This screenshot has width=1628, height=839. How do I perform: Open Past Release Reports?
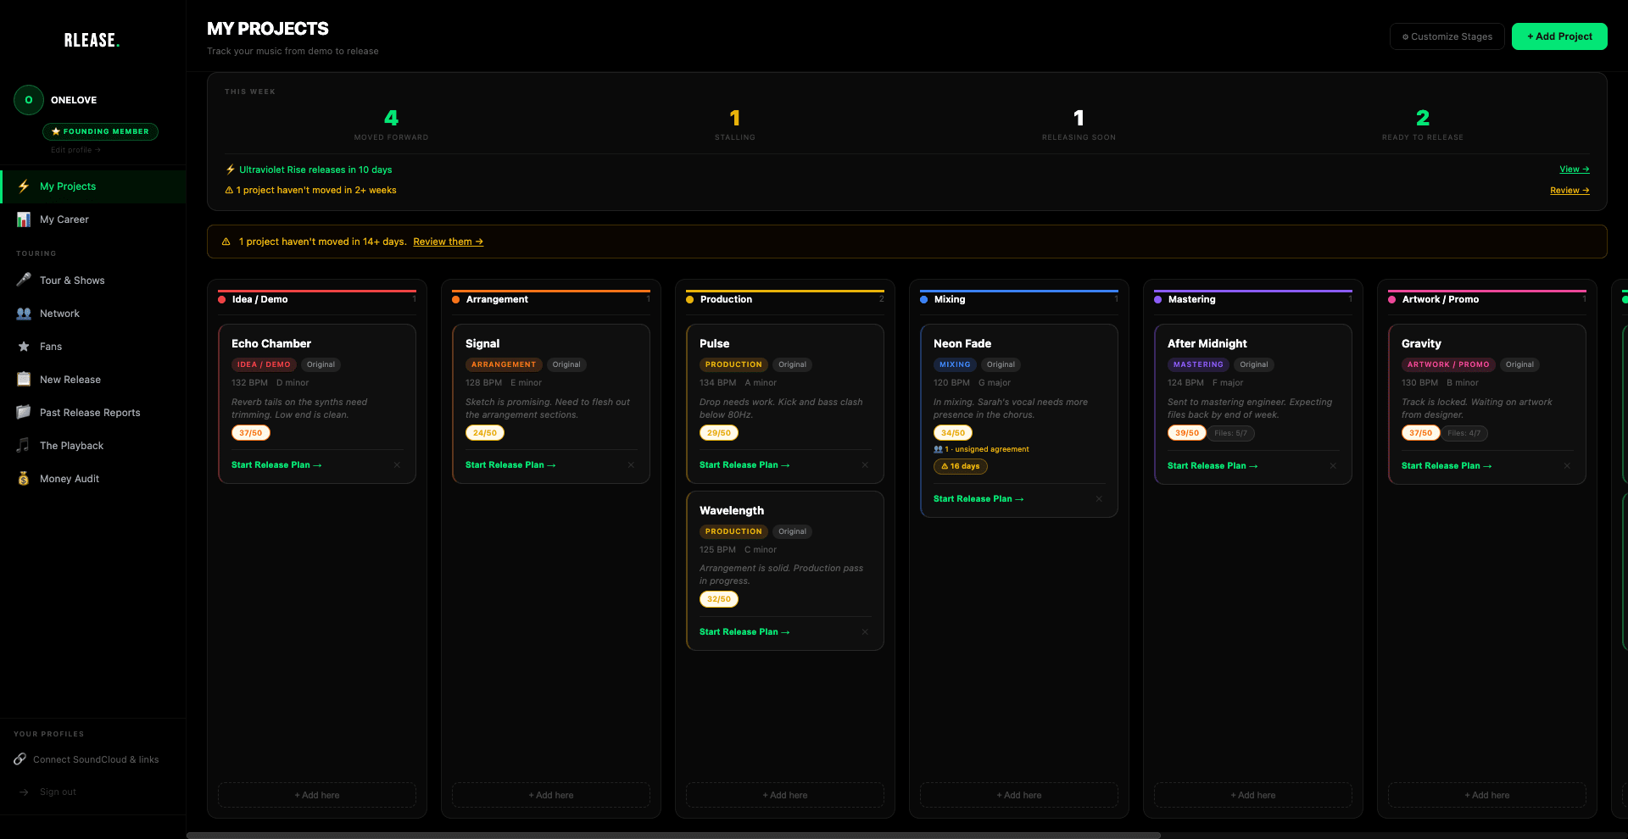click(x=93, y=413)
